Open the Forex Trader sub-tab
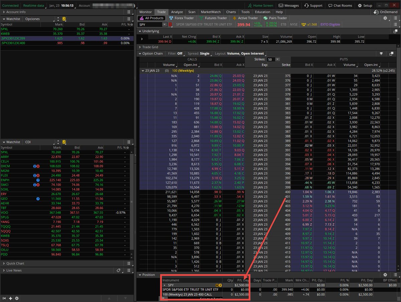Viewport: 401px width, 302px height. pyautogui.click(x=181, y=18)
